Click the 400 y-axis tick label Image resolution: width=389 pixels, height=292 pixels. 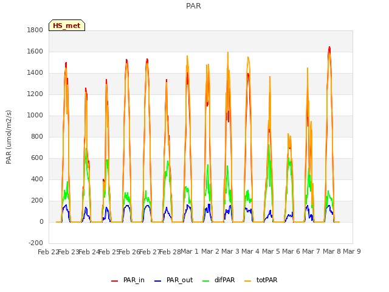[x=37, y=179]
